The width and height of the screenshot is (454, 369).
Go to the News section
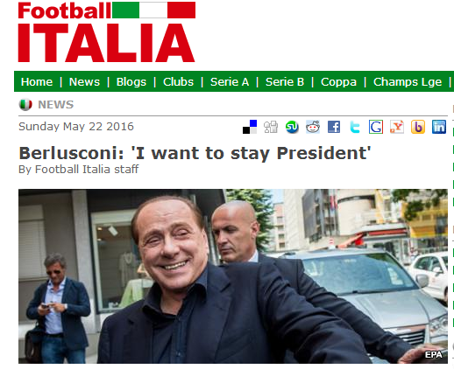click(84, 82)
